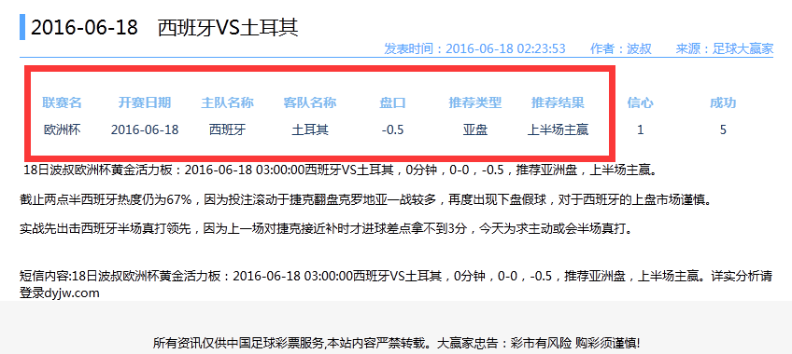The width and height of the screenshot is (792, 354).
Task: Click the success value 5
Action: tap(723, 129)
